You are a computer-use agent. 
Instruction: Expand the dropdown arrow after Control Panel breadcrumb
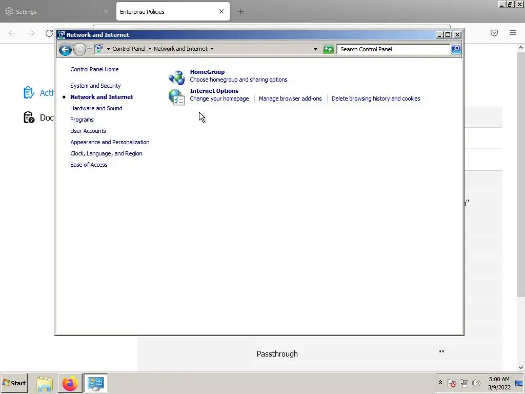coord(150,49)
